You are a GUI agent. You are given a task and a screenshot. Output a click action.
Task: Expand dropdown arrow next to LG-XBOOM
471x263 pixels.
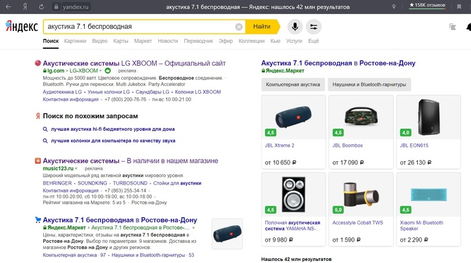point(101,70)
